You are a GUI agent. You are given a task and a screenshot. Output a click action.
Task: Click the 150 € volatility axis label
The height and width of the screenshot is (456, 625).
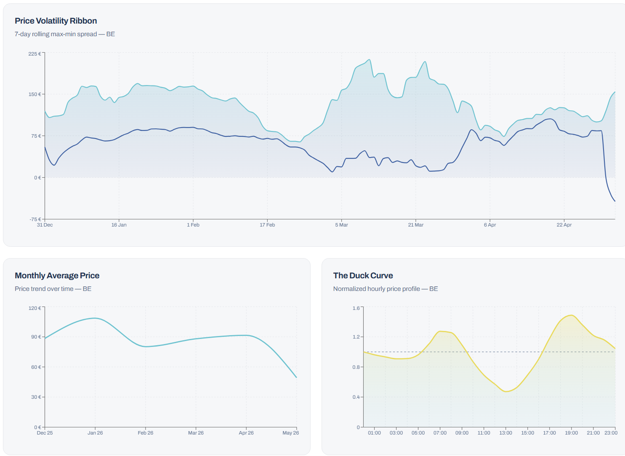[35, 94]
